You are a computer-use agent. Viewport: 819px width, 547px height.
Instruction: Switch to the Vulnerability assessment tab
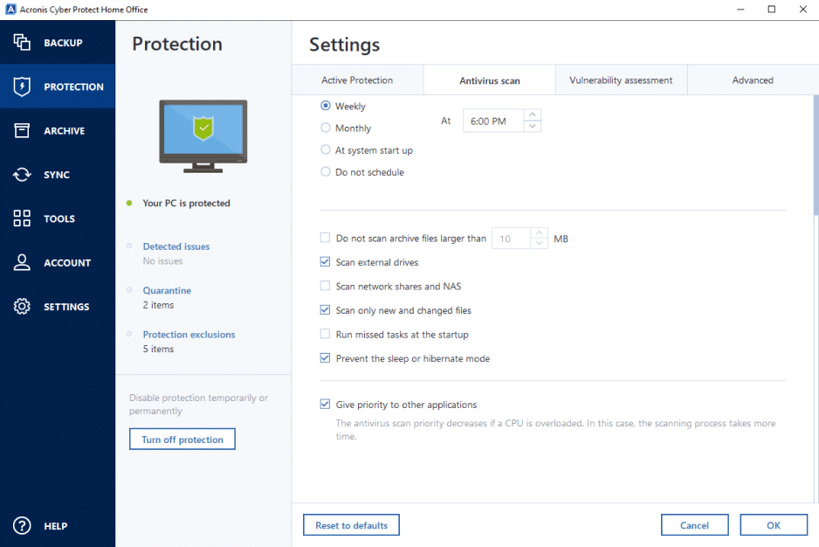coord(621,80)
